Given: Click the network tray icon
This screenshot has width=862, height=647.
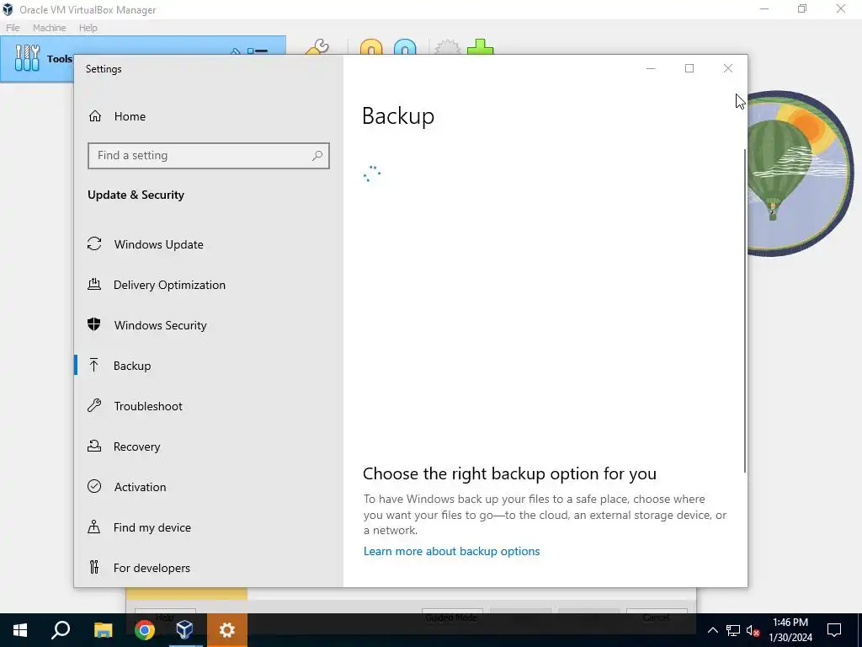Looking at the screenshot, I should 733,630.
